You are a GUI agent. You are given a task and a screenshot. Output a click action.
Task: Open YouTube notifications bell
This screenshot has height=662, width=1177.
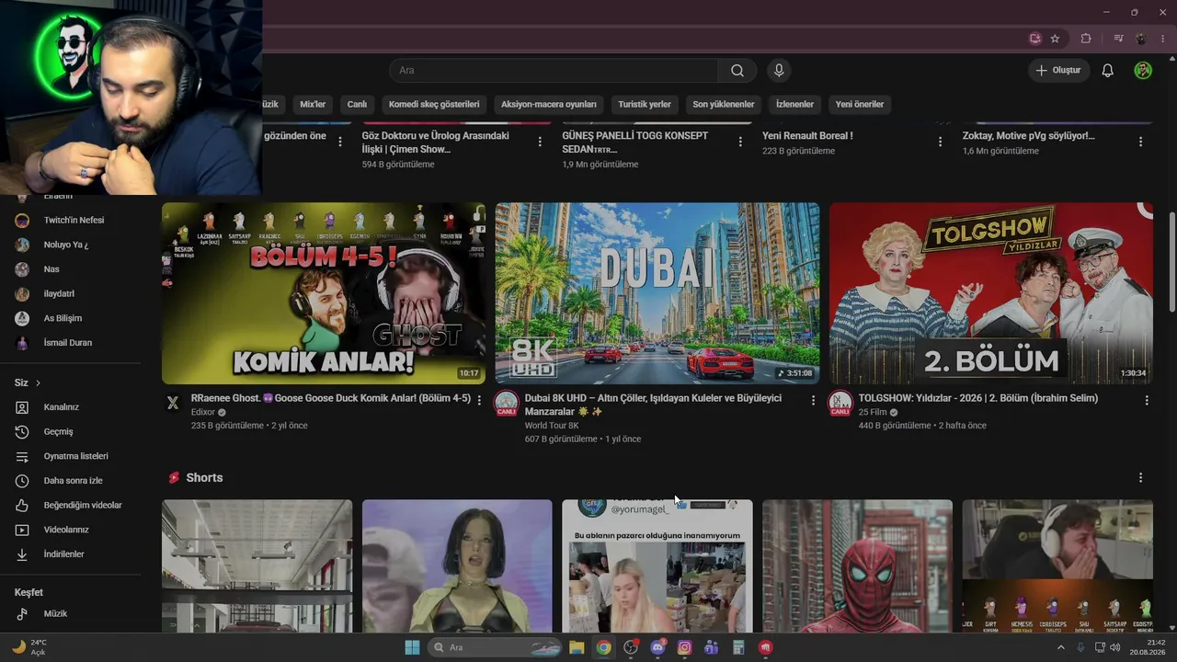point(1108,71)
